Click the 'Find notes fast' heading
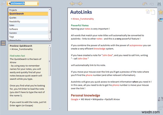This screenshot has height=115, width=163. point(17,56)
